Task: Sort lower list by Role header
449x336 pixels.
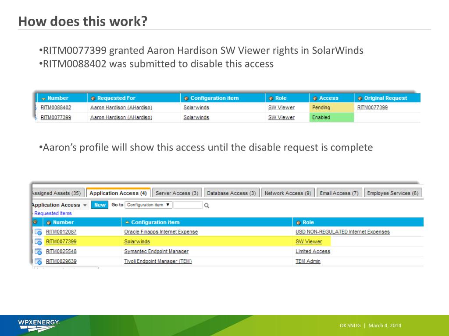Action: (x=308, y=223)
